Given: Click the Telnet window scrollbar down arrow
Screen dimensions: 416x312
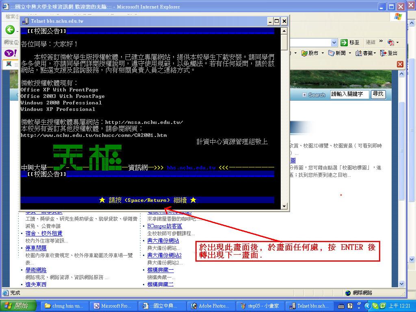Looking at the screenshot, I should pos(284,206).
